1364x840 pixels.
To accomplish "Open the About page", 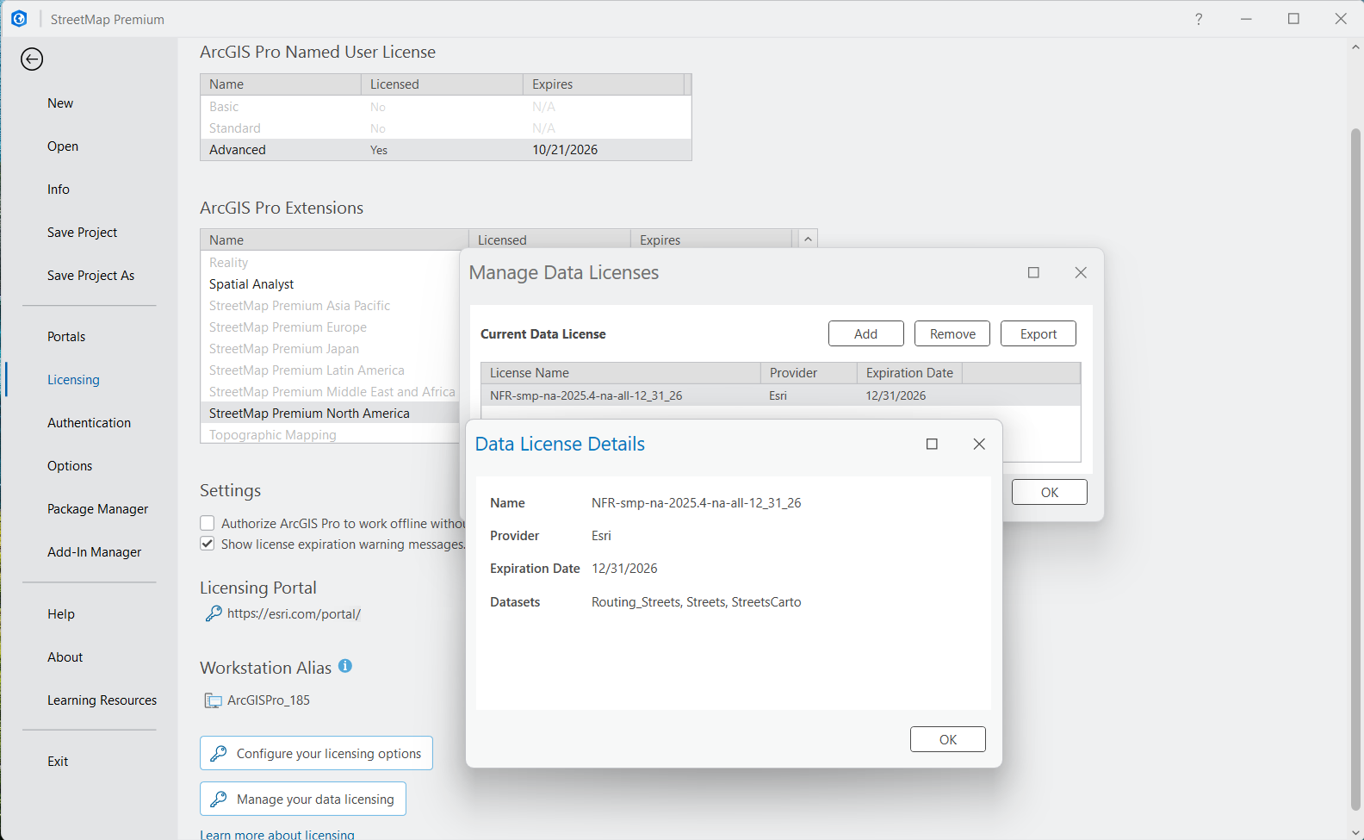I will point(65,657).
